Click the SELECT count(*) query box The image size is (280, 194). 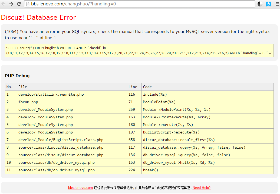(x=139, y=51)
